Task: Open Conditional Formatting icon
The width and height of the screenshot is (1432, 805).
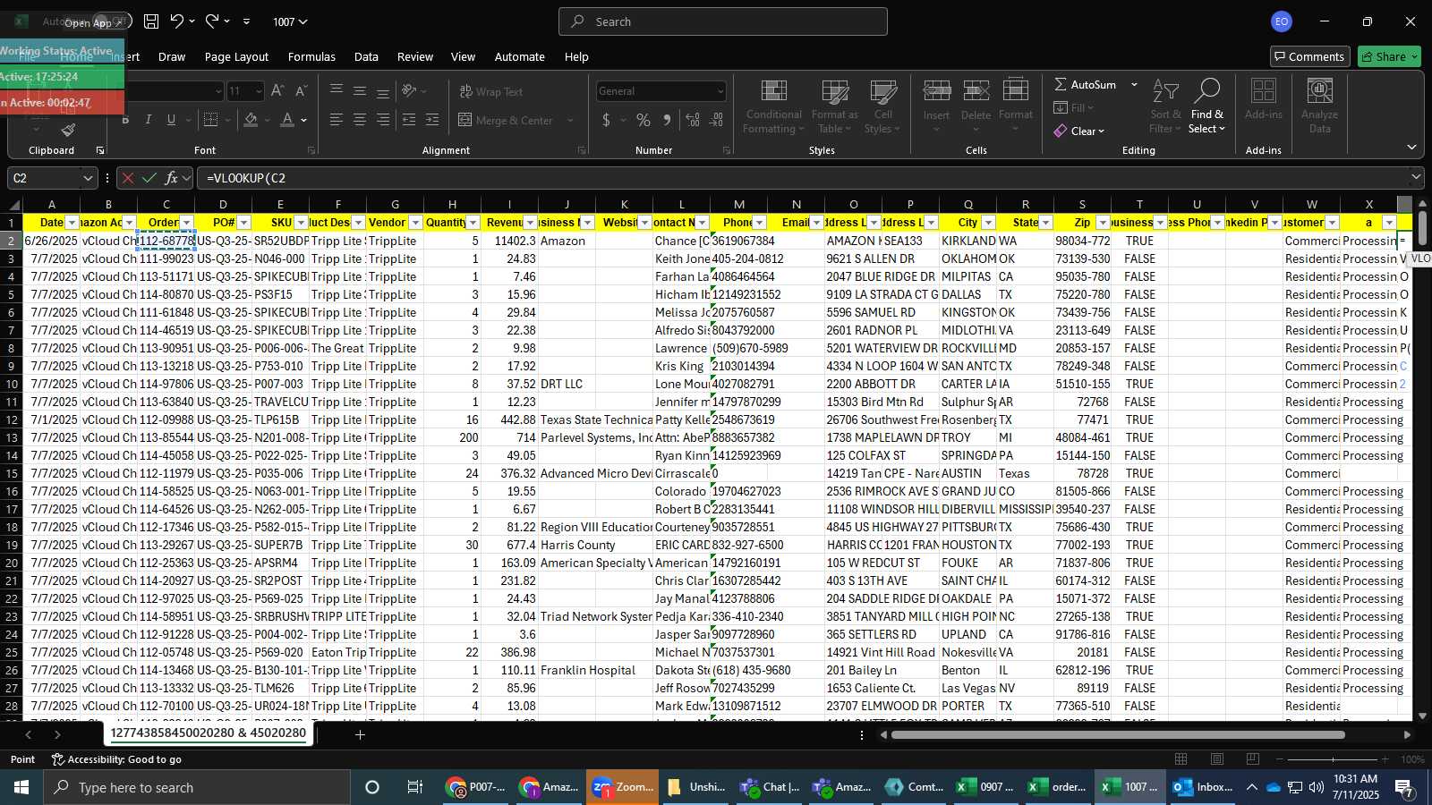Action: pos(773,107)
